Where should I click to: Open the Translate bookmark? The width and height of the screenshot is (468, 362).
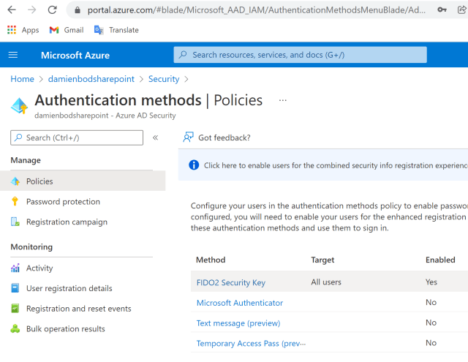point(116,30)
